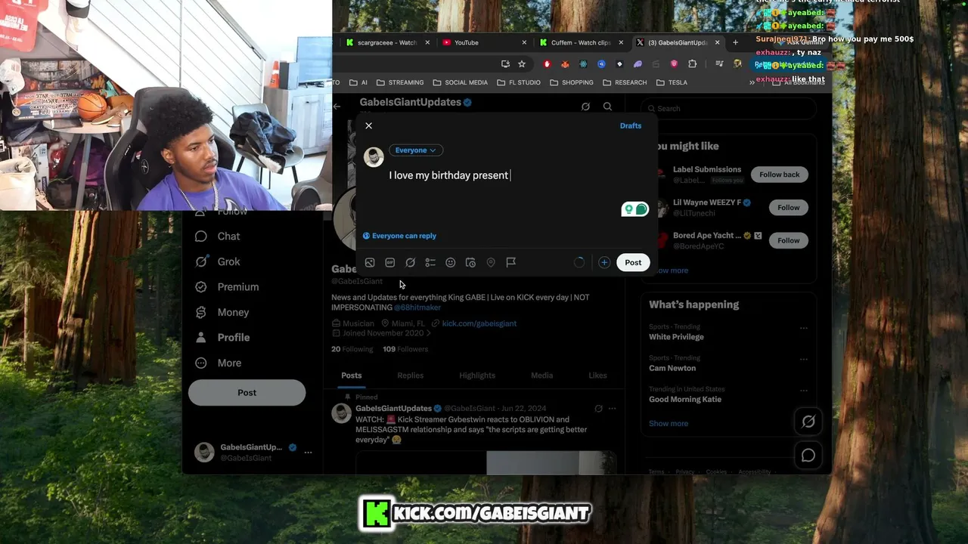Screen dimensions: 968x544
Task: Focus the X Search box
Action: click(728, 109)
